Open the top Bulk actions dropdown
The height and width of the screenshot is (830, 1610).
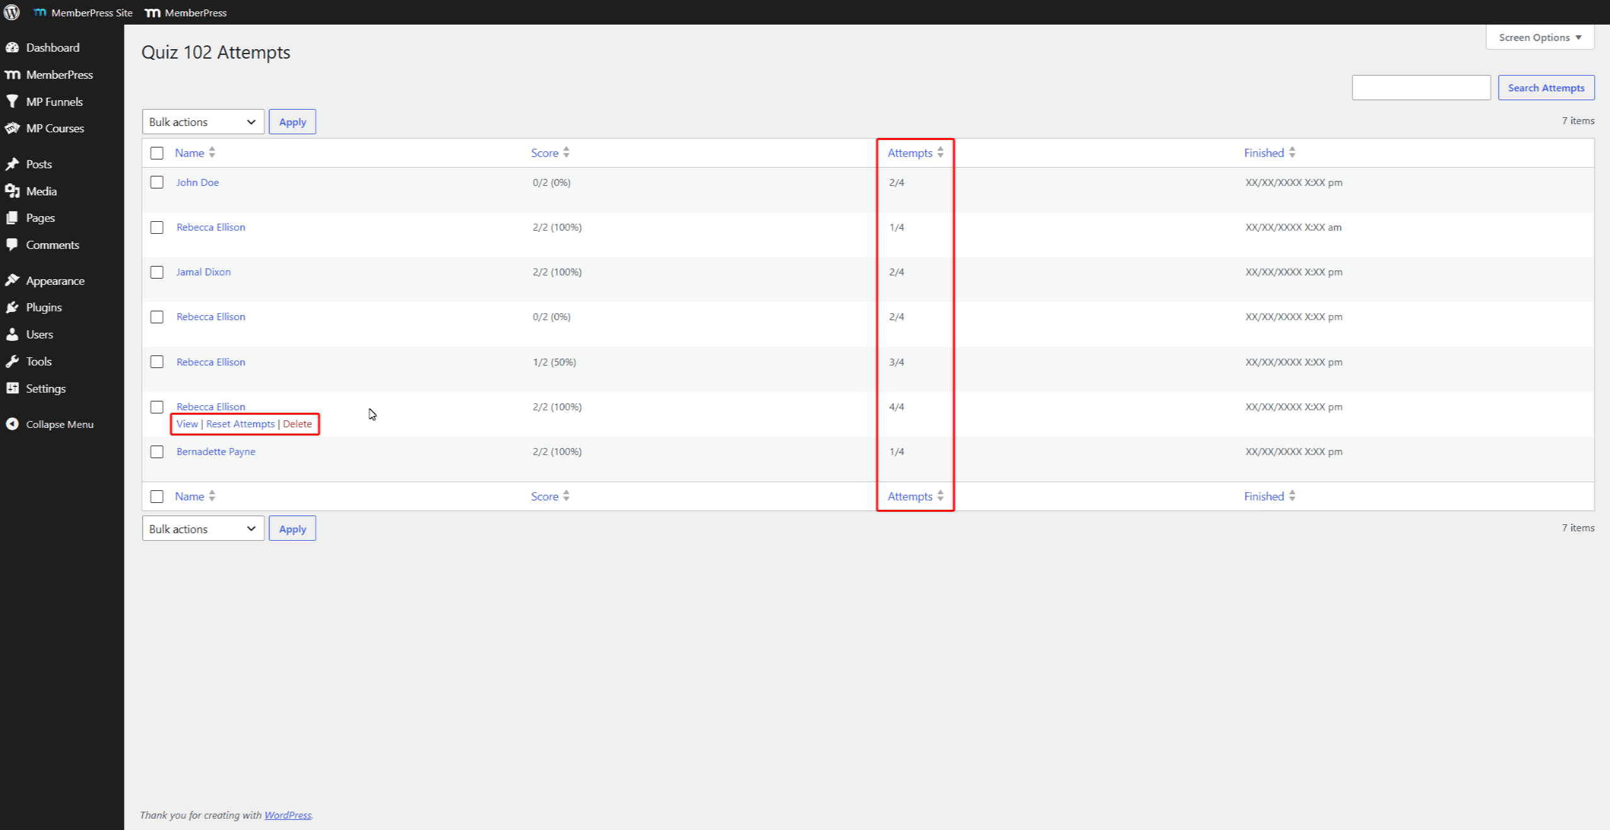[203, 122]
